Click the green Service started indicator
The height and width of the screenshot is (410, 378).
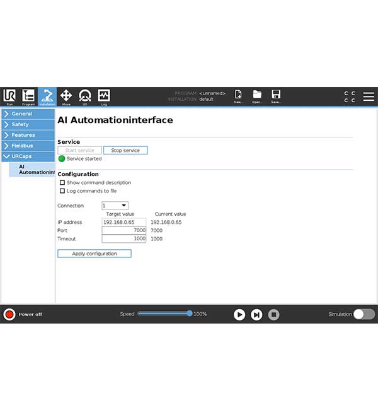tap(62, 159)
